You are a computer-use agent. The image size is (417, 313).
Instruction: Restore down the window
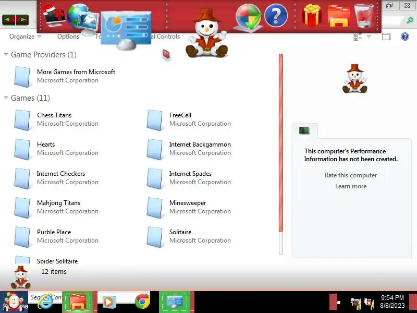(x=389, y=5)
